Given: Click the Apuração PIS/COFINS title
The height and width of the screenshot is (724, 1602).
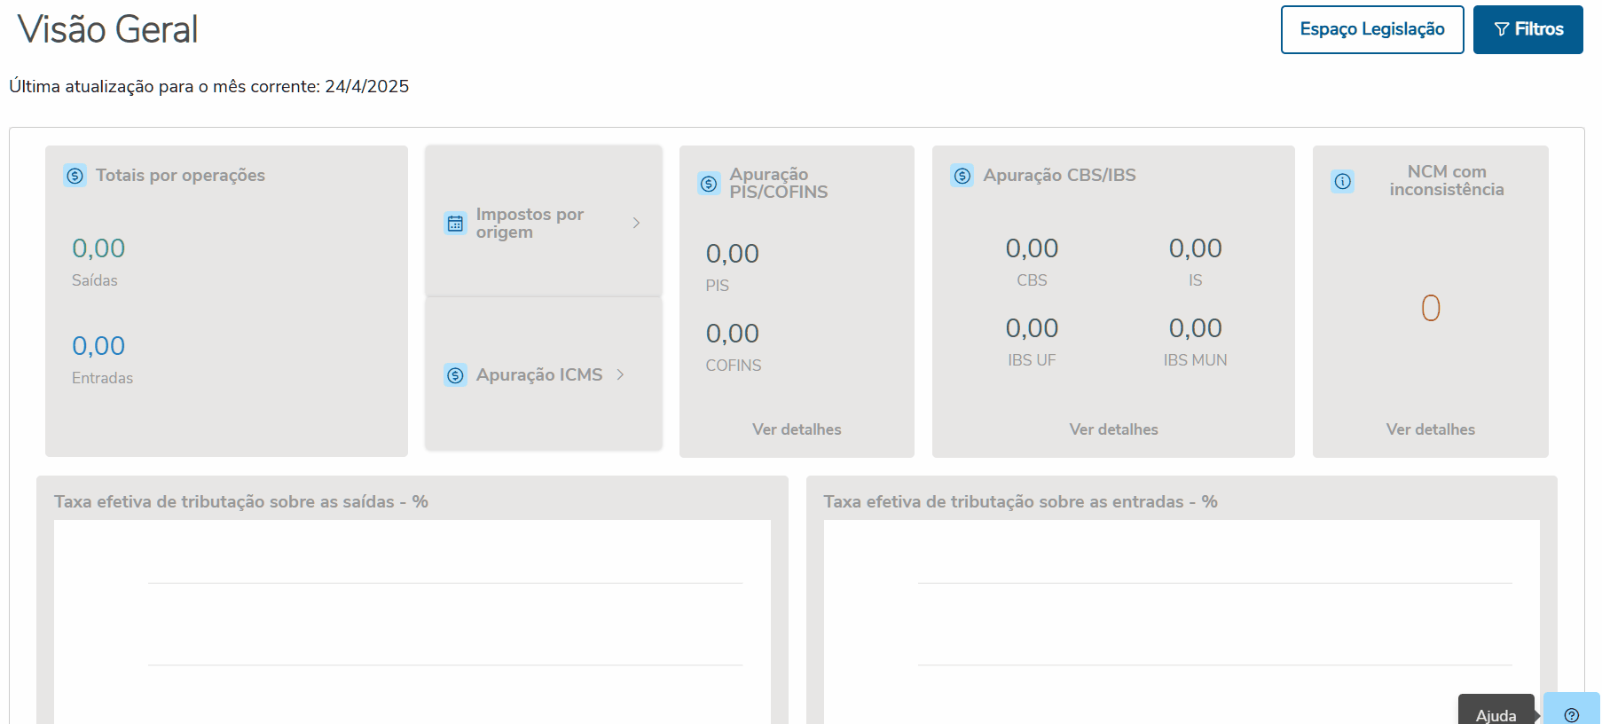Looking at the screenshot, I should [x=779, y=184].
